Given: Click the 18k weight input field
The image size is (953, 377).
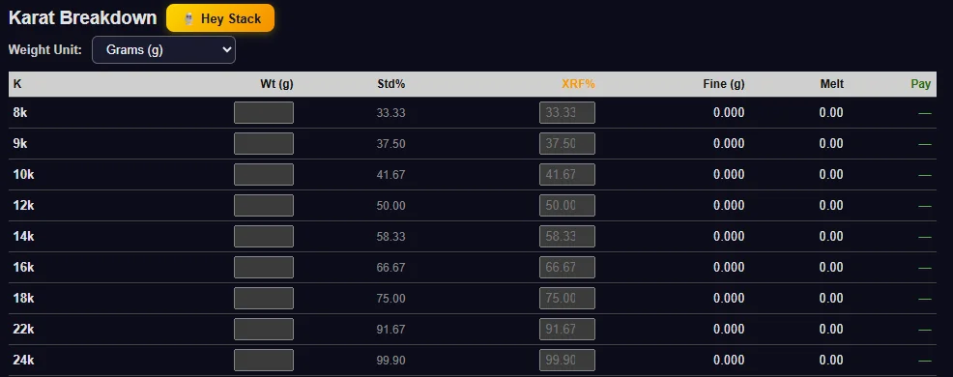Looking at the screenshot, I should point(264,299).
